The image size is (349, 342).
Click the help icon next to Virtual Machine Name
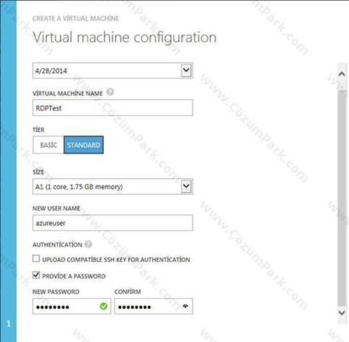pyautogui.click(x=110, y=92)
